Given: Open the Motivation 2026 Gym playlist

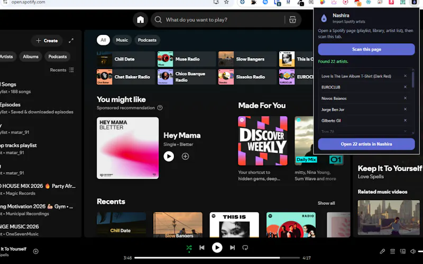Looking at the screenshot, I should (x=38, y=210).
